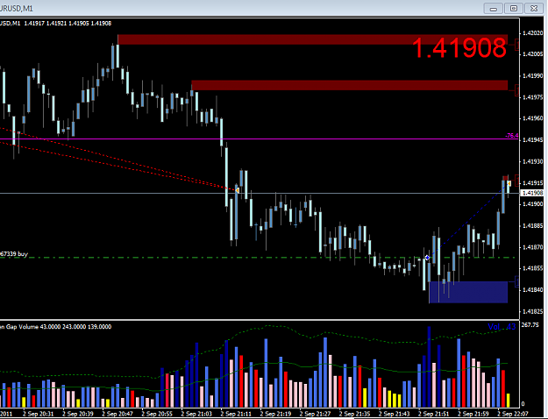
Task: Select the green dashed buy order line
Action: coord(259,258)
